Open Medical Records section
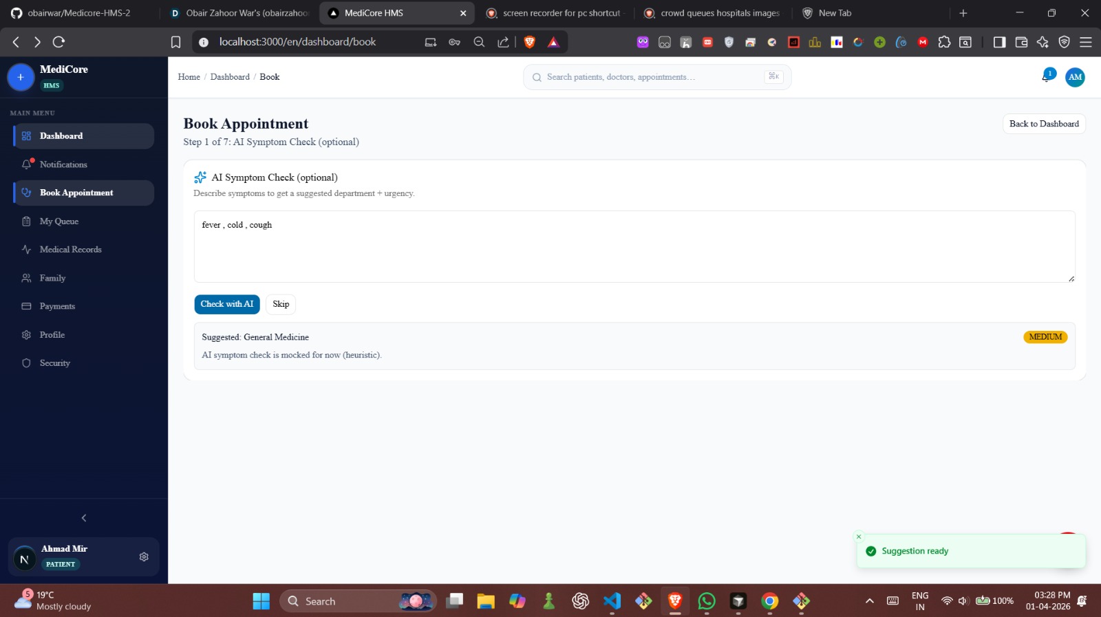This screenshot has width=1101, height=617. (x=83, y=250)
